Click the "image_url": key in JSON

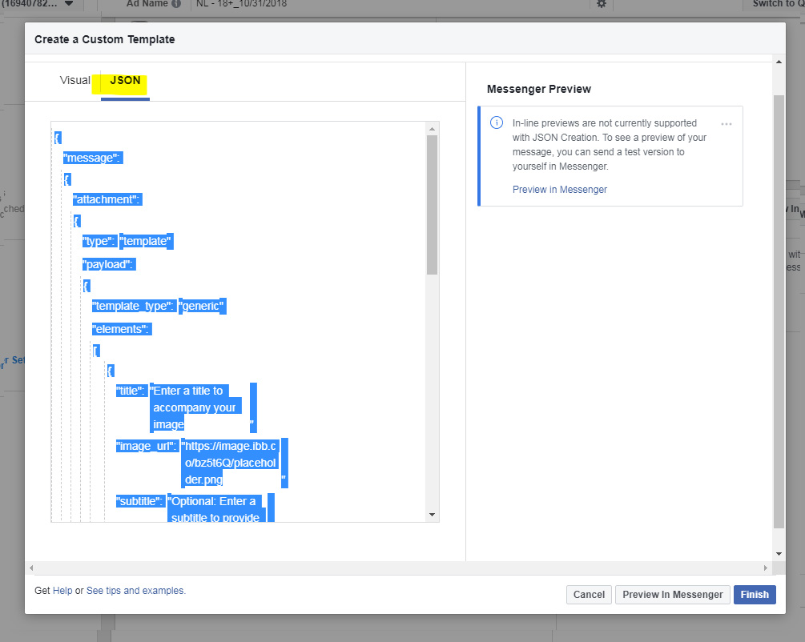pyautogui.click(x=147, y=447)
